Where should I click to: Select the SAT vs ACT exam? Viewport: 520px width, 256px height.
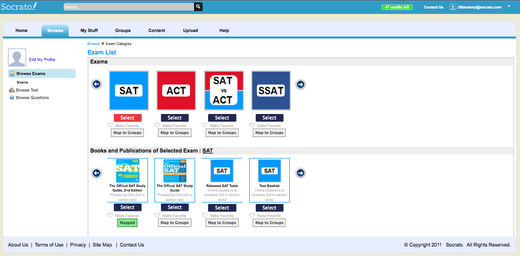(x=222, y=117)
